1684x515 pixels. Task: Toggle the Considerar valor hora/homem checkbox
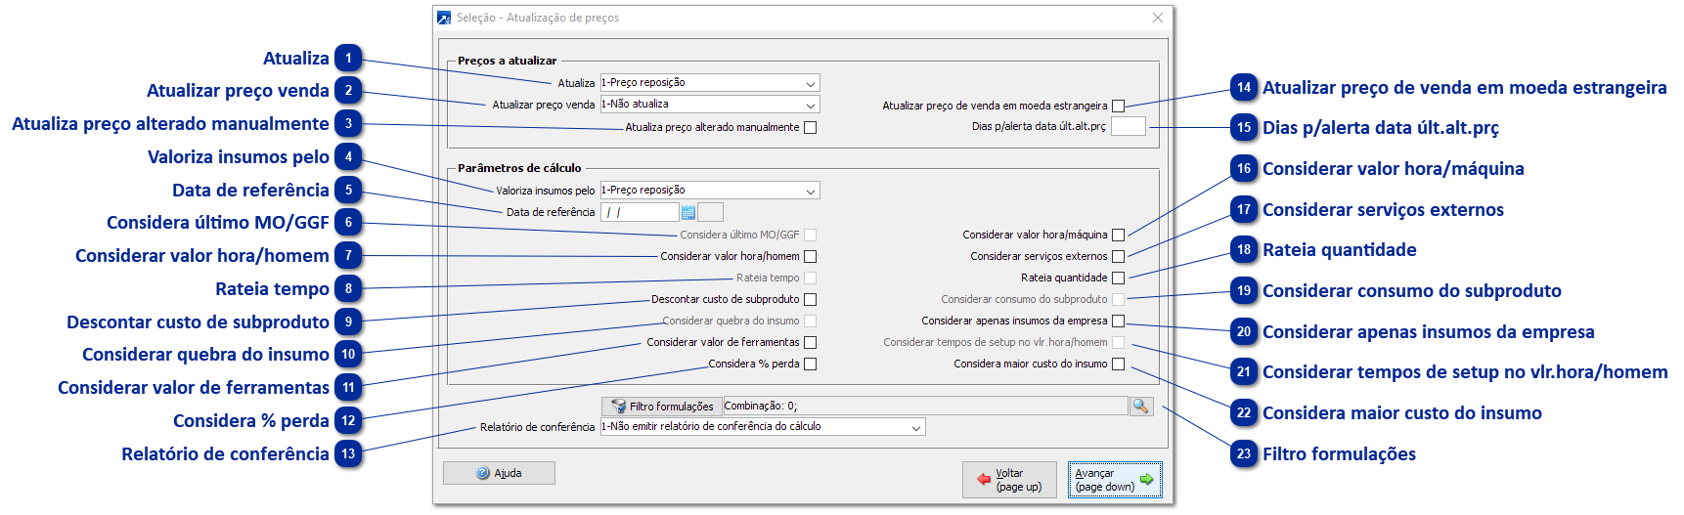click(810, 256)
